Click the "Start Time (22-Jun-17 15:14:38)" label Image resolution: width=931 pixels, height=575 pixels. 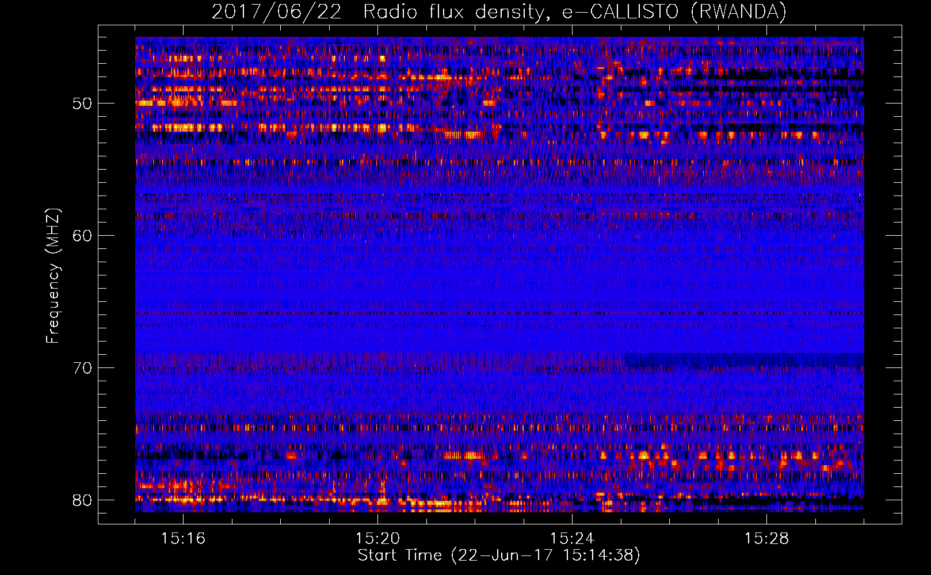click(499, 555)
